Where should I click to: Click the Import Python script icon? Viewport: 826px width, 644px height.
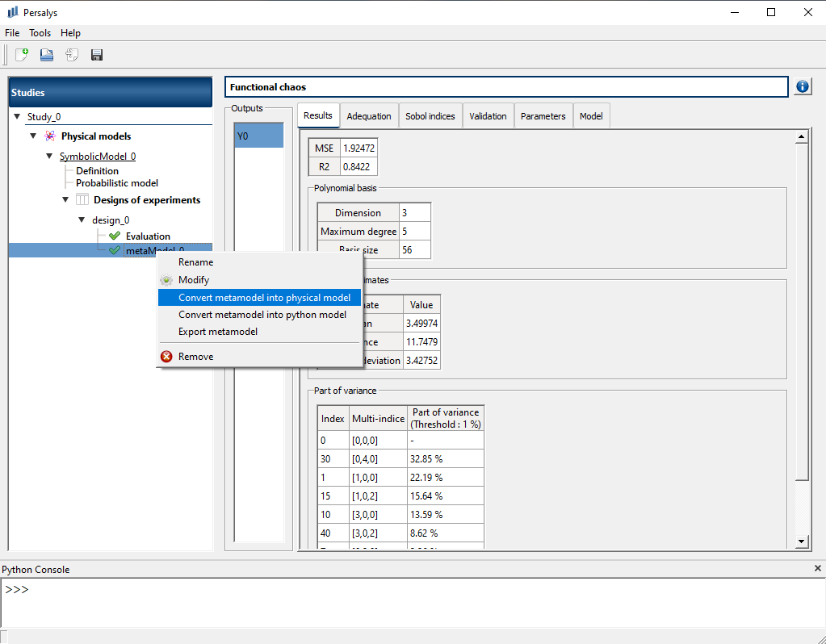click(72, 55)
